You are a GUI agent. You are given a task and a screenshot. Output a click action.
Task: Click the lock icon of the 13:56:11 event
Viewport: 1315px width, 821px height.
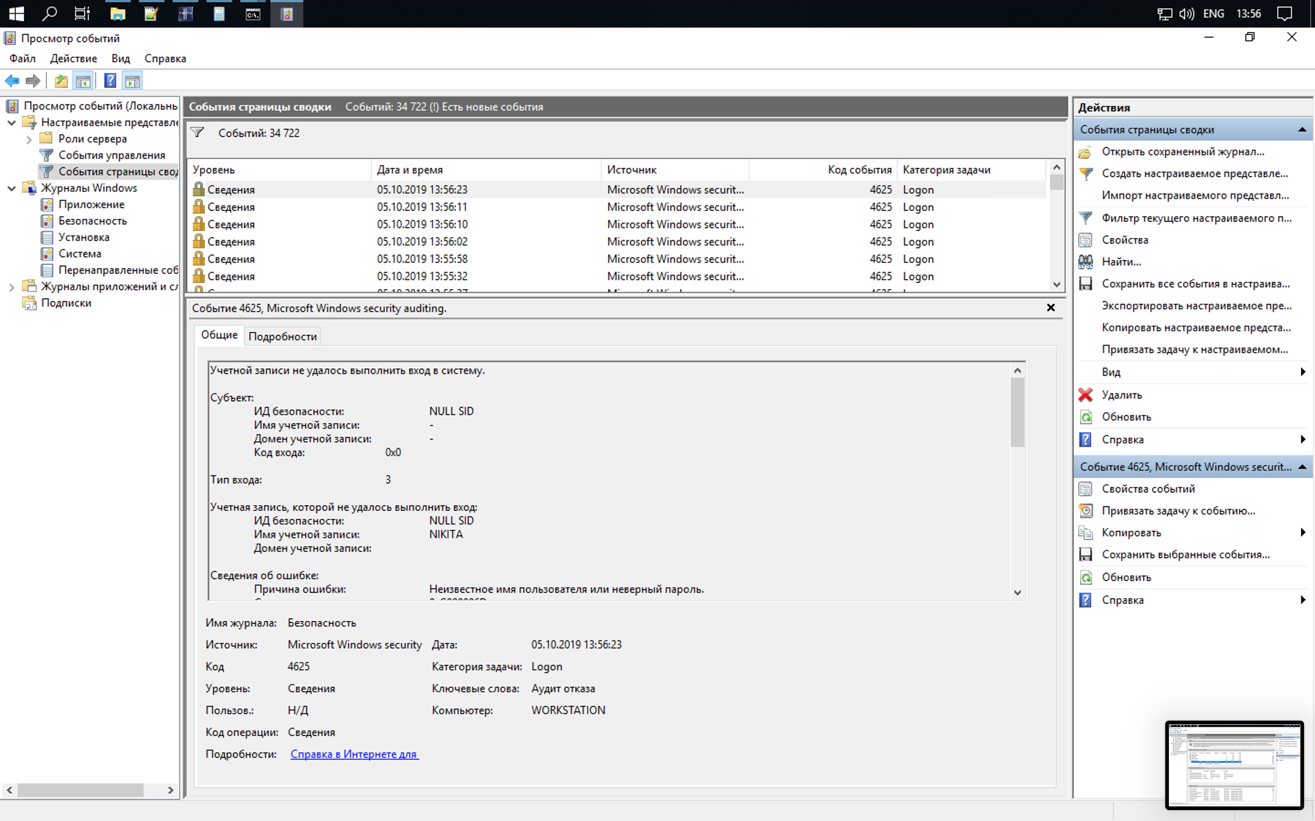[199, 206]
